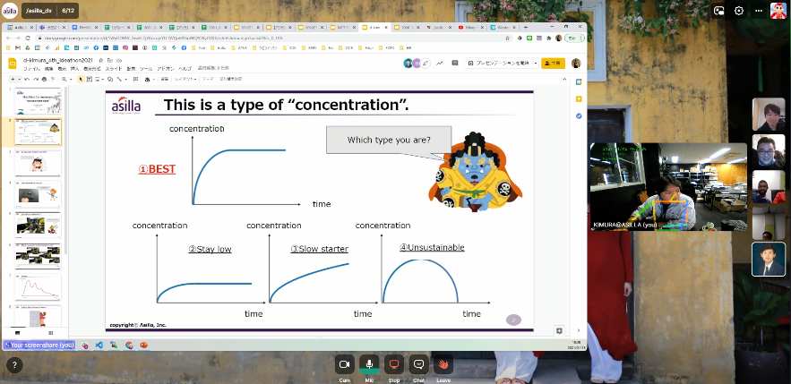
Task: Choose the select cursor tool
Action: pyautogui.click(x=81, y=79)
